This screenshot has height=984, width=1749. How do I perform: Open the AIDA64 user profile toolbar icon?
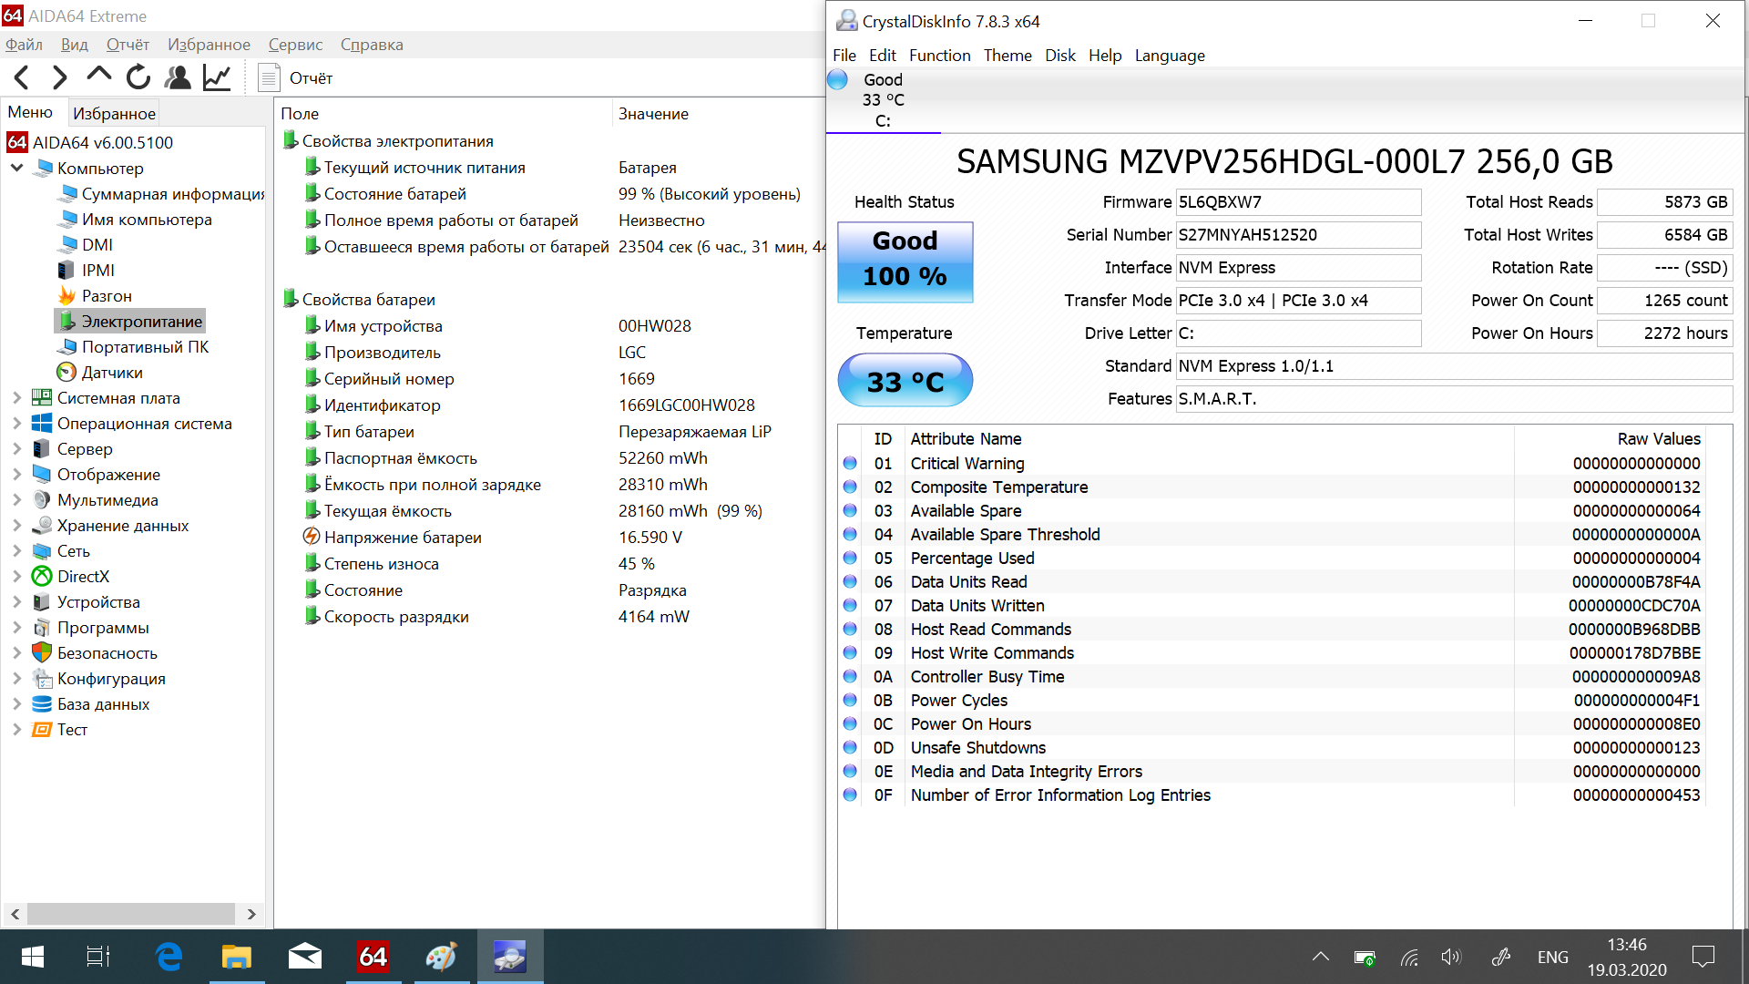178,77
